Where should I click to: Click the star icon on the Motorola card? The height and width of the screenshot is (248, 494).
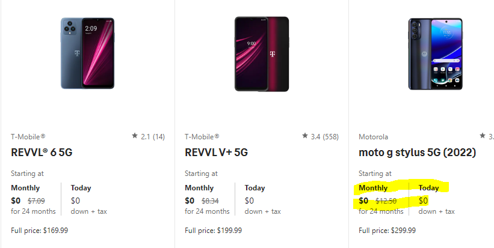pos(482,136)
